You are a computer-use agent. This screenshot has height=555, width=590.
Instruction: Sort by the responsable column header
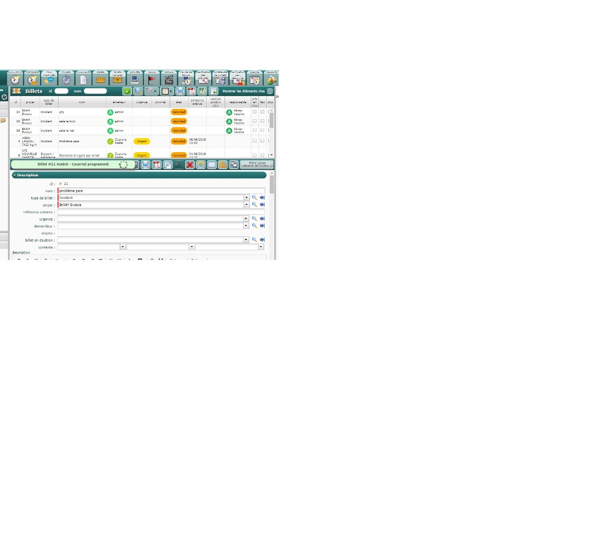click(238, 102)
